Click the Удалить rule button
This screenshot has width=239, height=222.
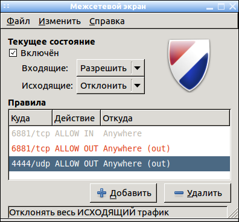(197, 193)
